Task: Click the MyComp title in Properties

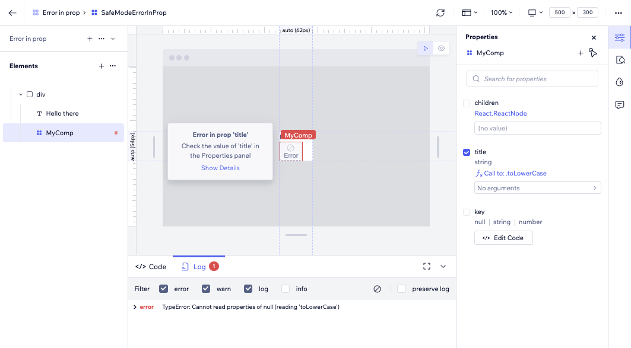Action: point(490,53)
